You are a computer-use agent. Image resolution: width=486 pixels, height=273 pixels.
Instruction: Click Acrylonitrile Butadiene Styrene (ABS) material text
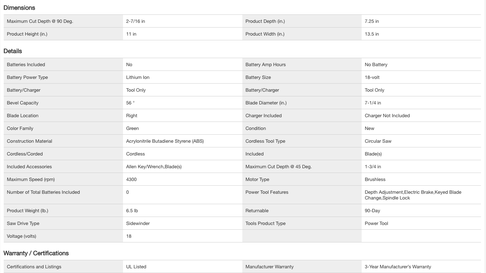coord(165,141)
